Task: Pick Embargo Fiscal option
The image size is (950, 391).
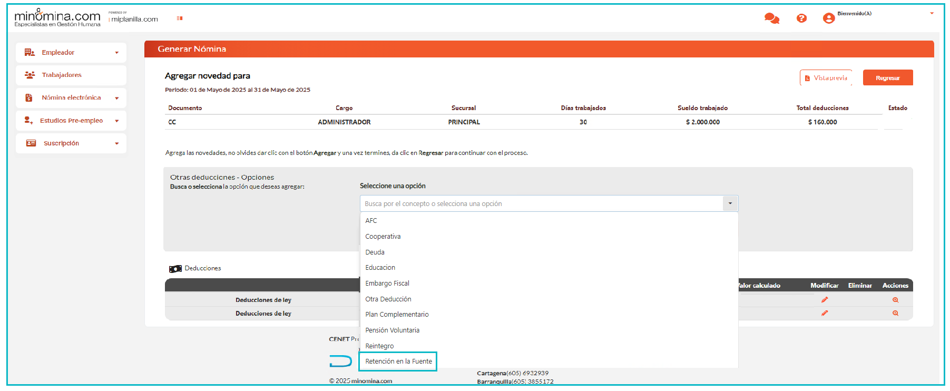Action: pos(549,284)
